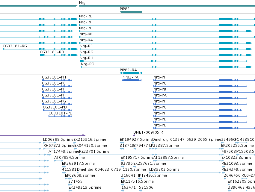Click the AT07854.5prime EST label
The height and width of the screenshot is (192, 255).
tap(70, 158)
